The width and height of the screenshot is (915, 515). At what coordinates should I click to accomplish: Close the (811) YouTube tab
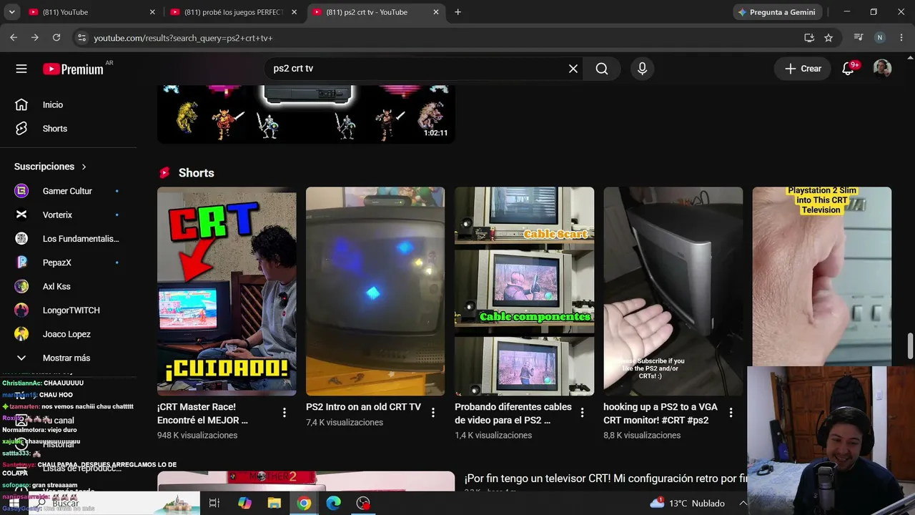coord(152,12)
